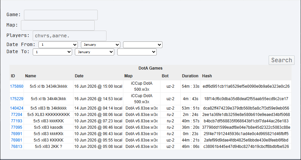Click the Players field containing chvrs,aarne.

(69, 36)
